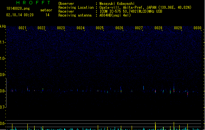Viewport: 205px width, 130px height.
Task: Click the 0025 time marker
Action: (100, 28)
